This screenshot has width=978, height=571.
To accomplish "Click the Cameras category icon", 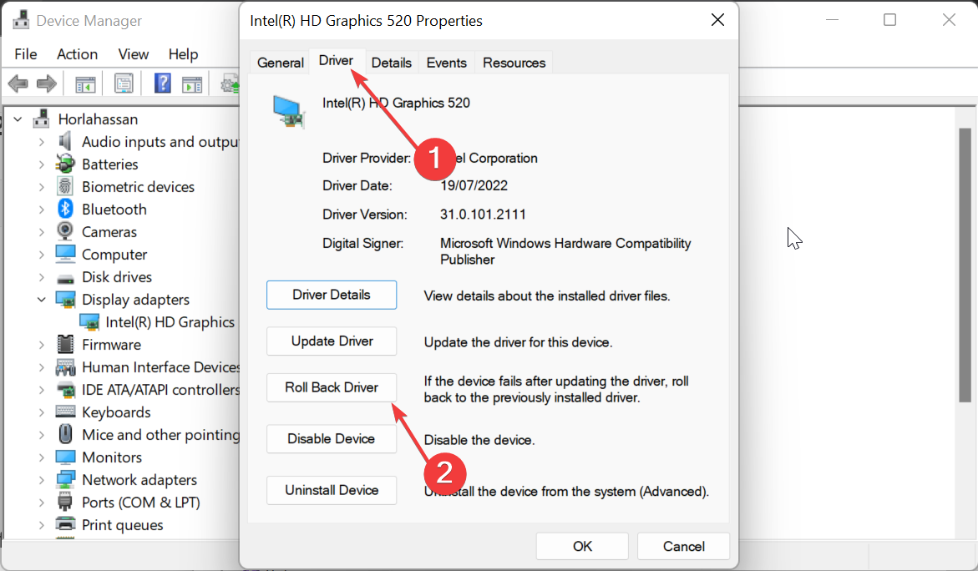I will [65, 231].
